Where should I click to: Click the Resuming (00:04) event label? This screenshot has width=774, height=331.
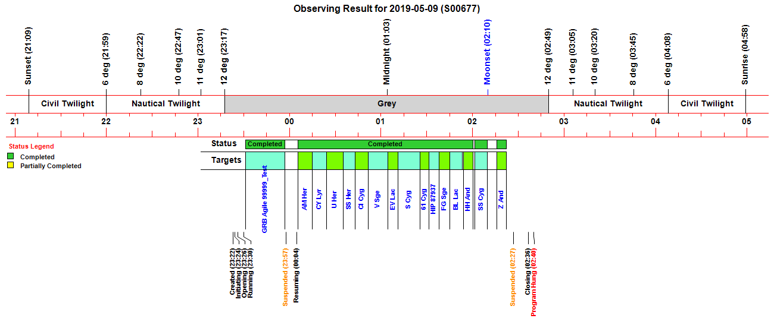click(297, 276)
